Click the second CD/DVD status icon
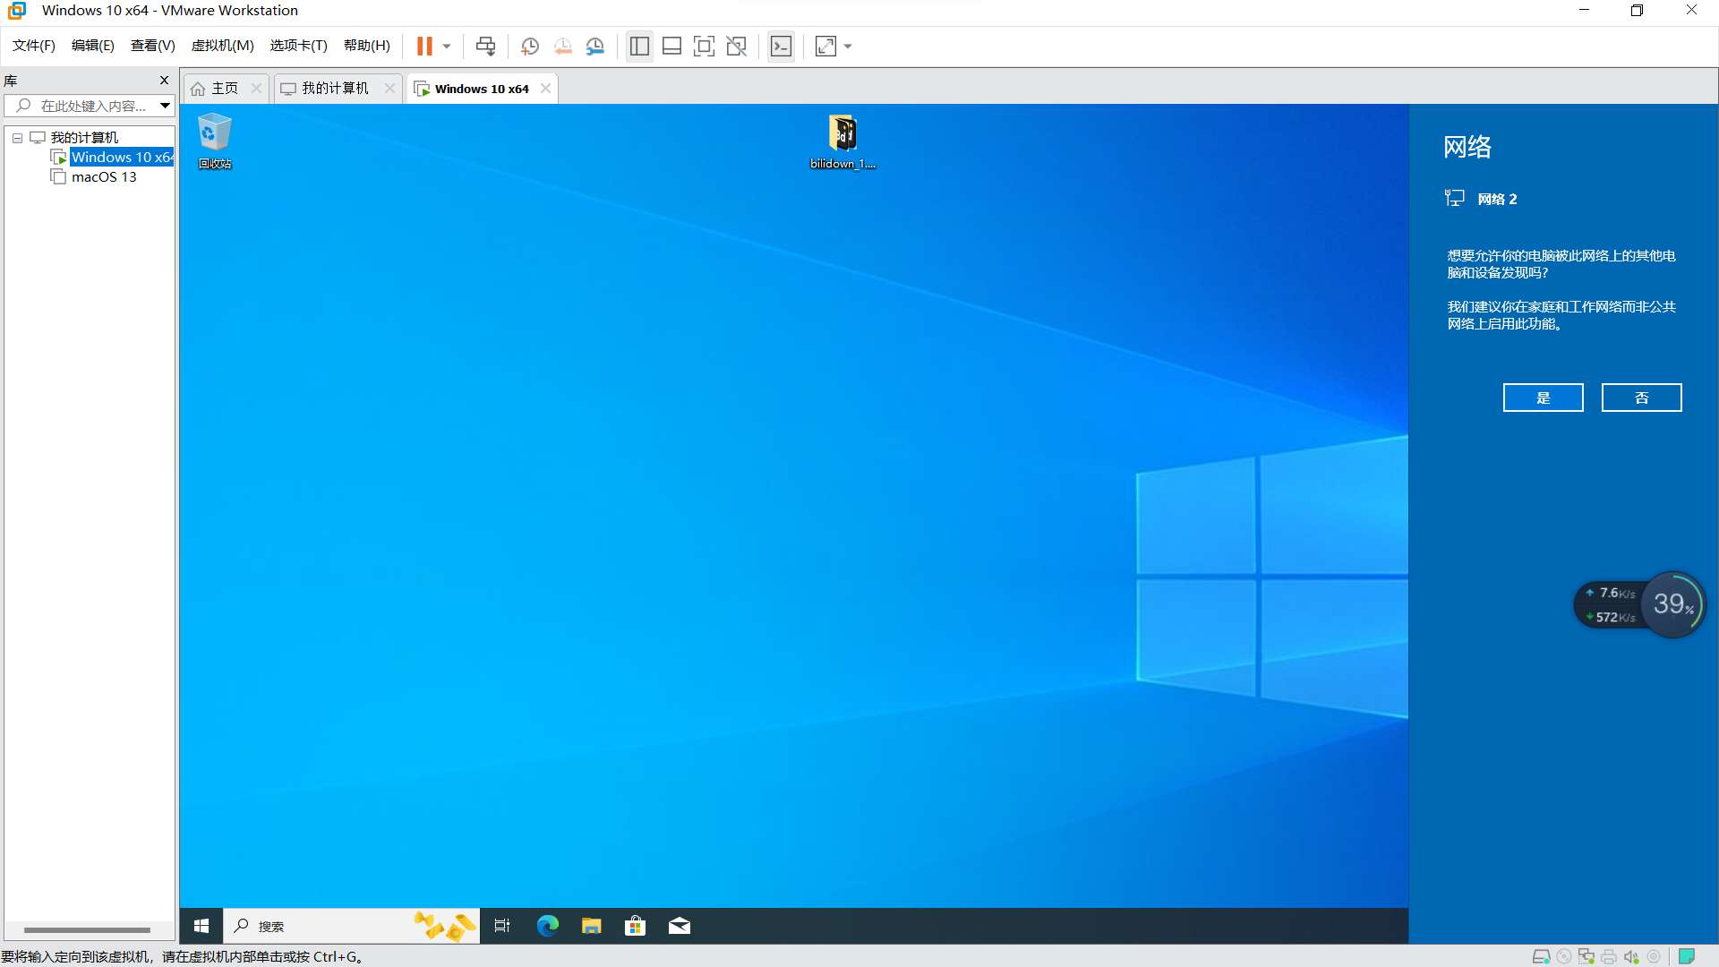Viewport: 1719px width, 967px height. 1654,956
